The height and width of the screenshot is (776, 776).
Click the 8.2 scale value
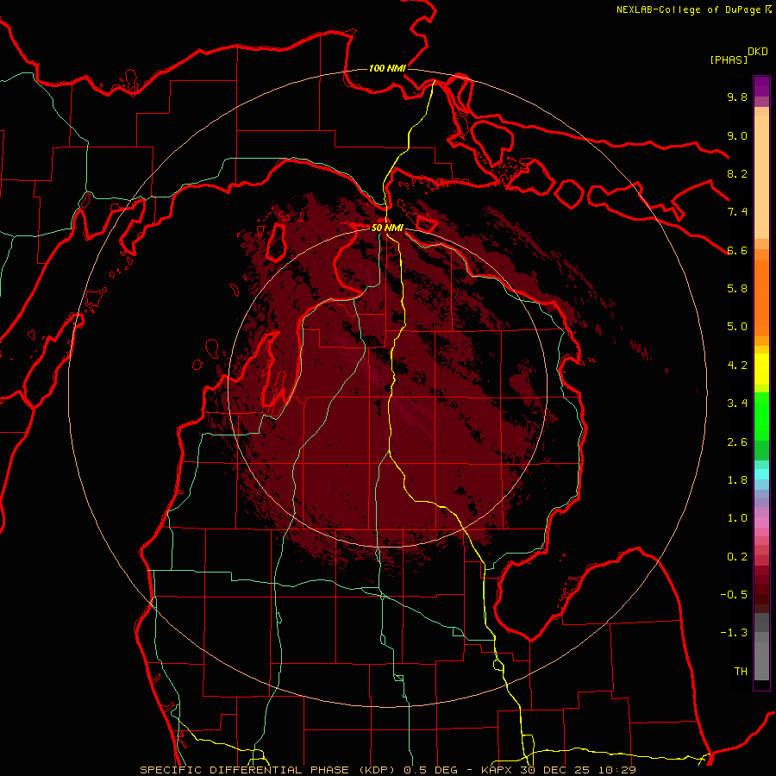pos(737,173)
